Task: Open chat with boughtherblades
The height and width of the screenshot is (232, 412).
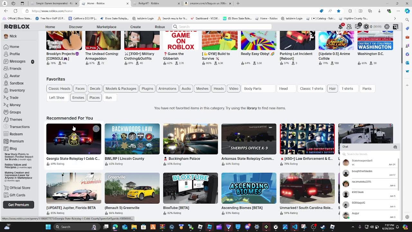Action: coord(369,173)
